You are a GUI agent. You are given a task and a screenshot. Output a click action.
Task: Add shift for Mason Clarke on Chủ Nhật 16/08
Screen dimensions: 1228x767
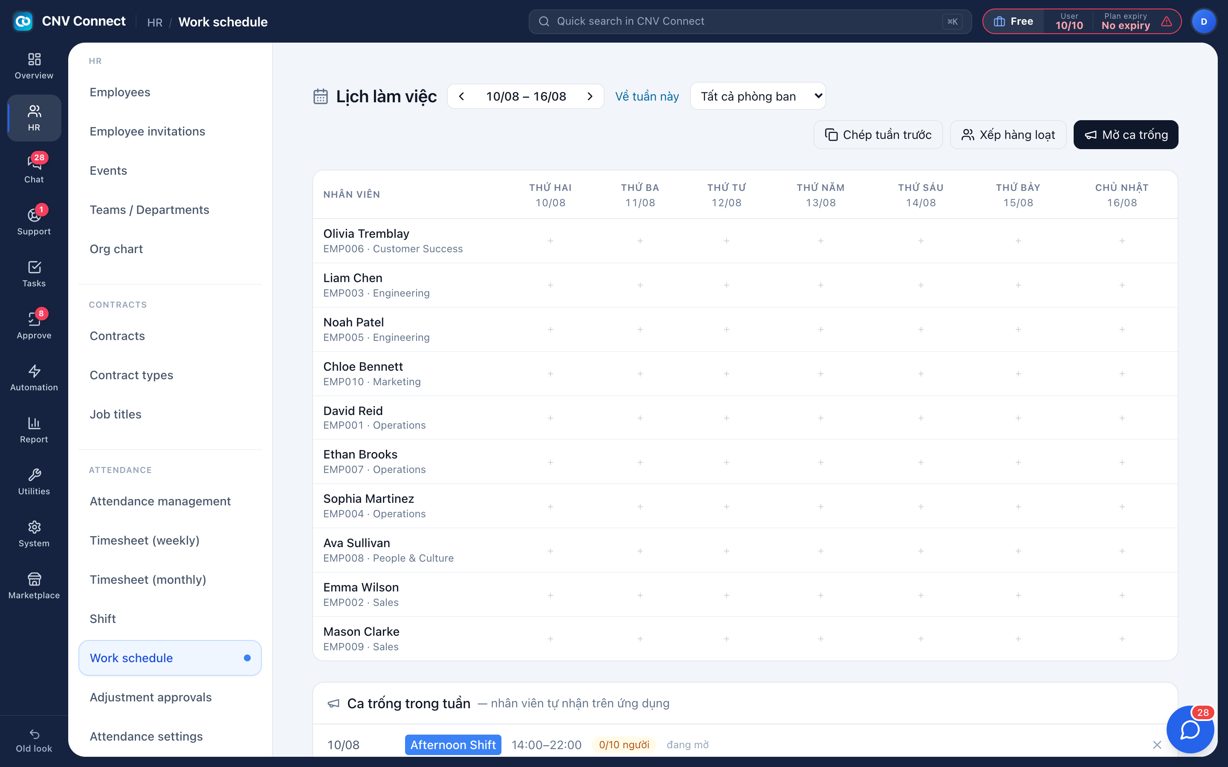coord(1122,639)
